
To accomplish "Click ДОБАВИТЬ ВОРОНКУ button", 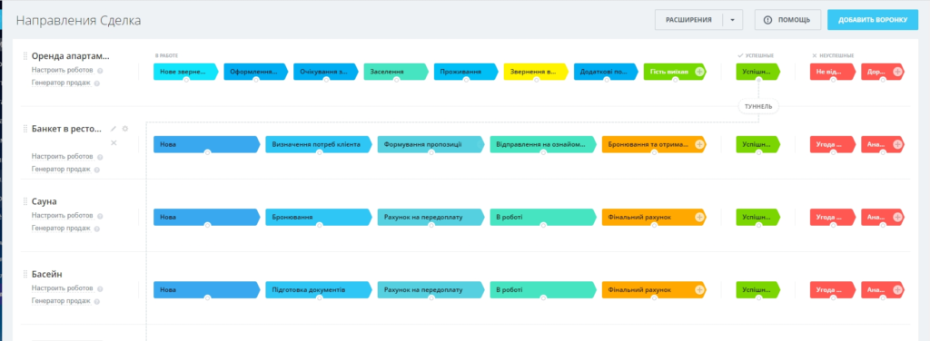I will pos(873,20).
